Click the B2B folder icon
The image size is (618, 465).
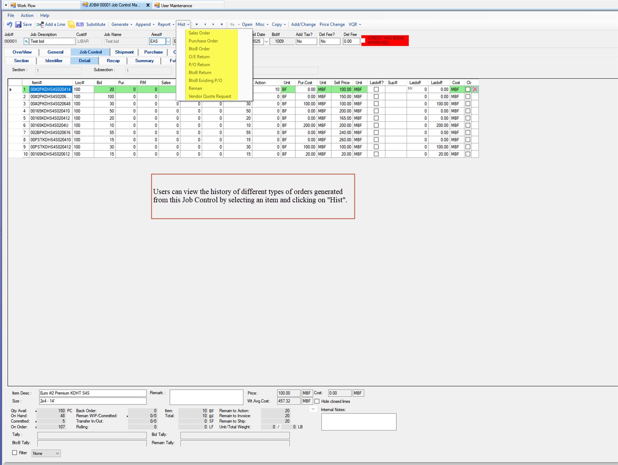point(72,25)
